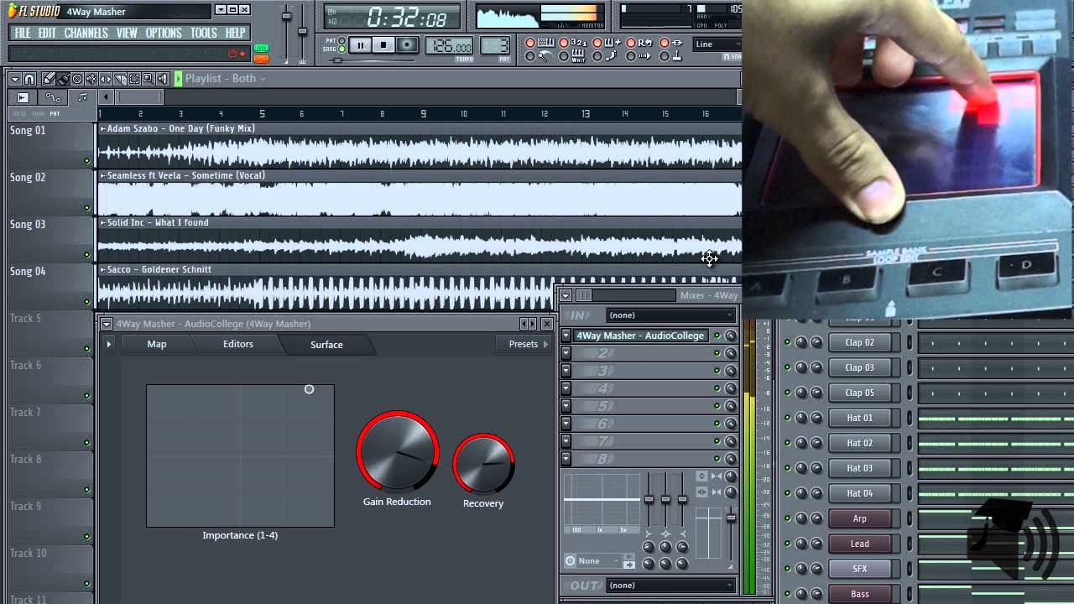The height and width of the screenshot is (604, 1074).
Task: Select the mute tool in Playlist toolbar
Action: [91, 79]
